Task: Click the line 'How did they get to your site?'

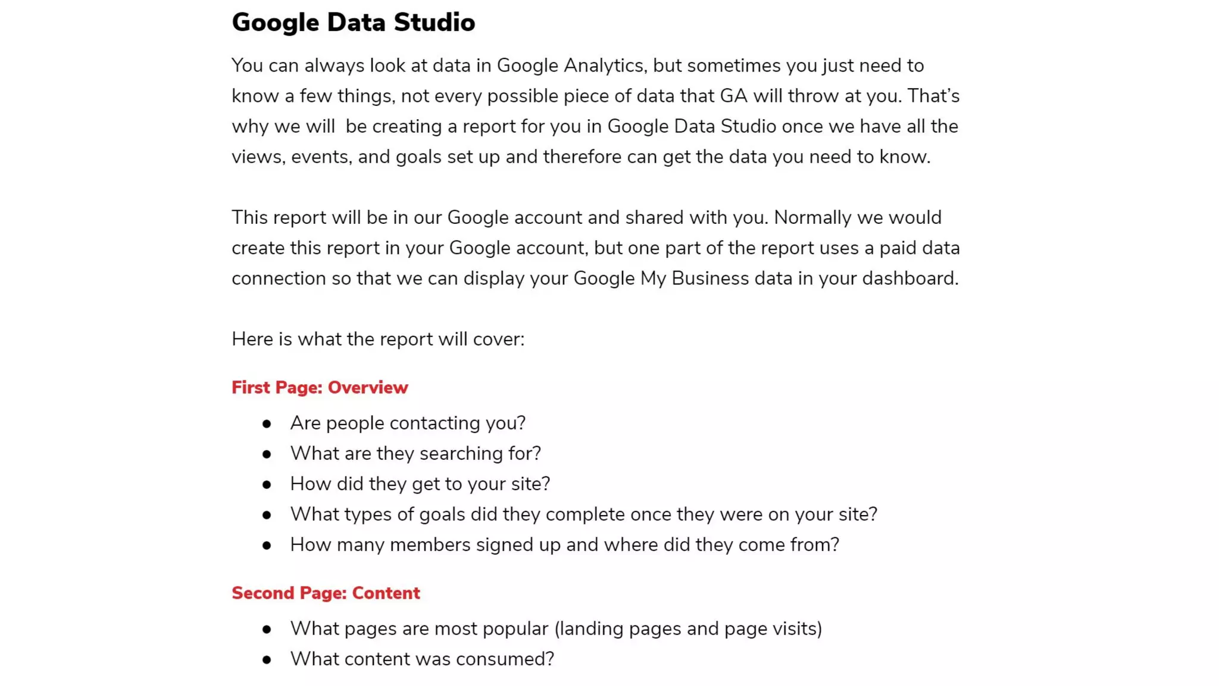Action: [x=420, y=484]
